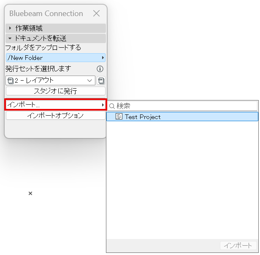260x255 pixels.
Task: Click the インポートオプション button
Action: point(56,116)
